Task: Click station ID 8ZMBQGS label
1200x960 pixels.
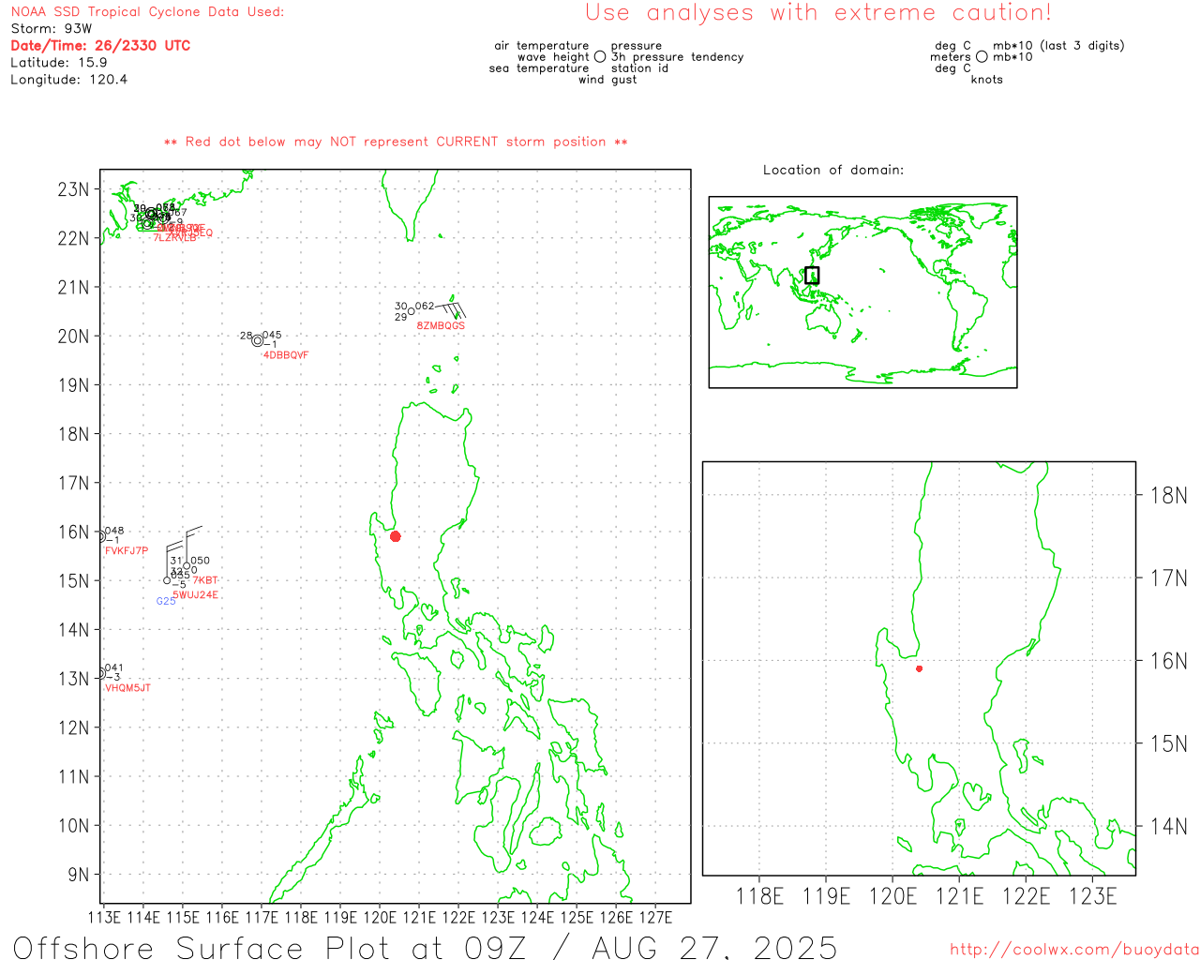Action: pos(441,326)
